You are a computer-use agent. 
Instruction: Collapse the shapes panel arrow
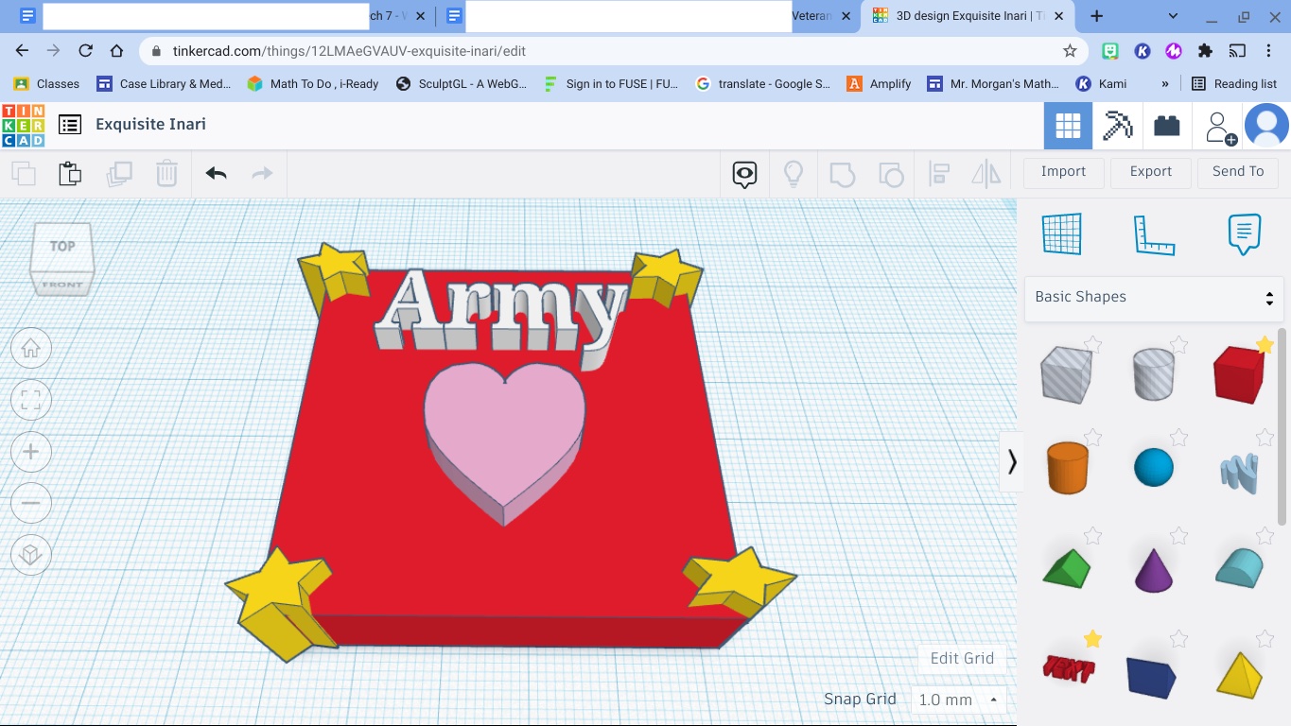pyautogui.click(x=1012, y=461)
